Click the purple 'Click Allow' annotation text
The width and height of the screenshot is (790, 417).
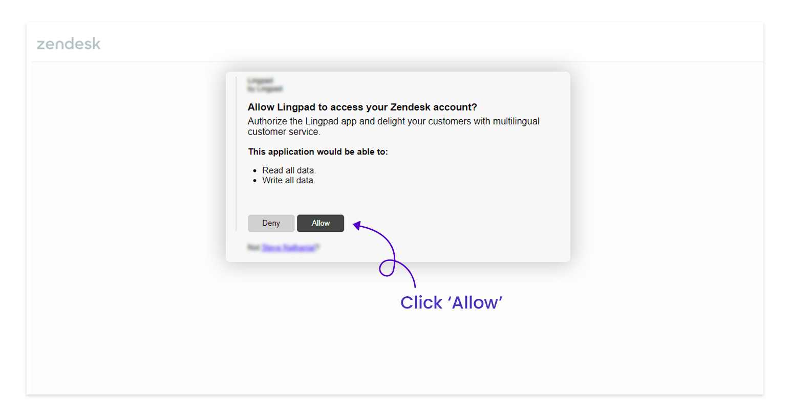(x=451, y=302)
